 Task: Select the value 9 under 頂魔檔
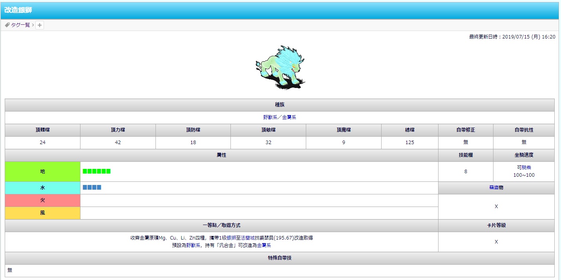[344, 143]
